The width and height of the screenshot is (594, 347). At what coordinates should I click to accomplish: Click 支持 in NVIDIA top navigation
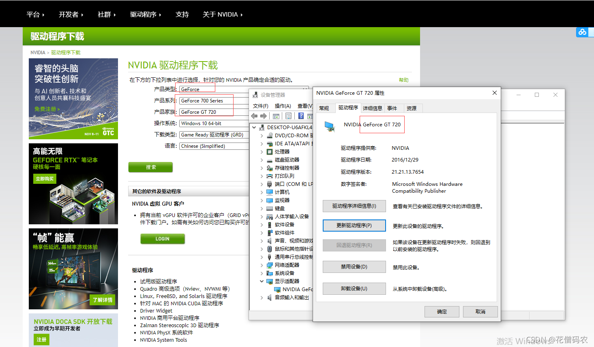point(182,15)
